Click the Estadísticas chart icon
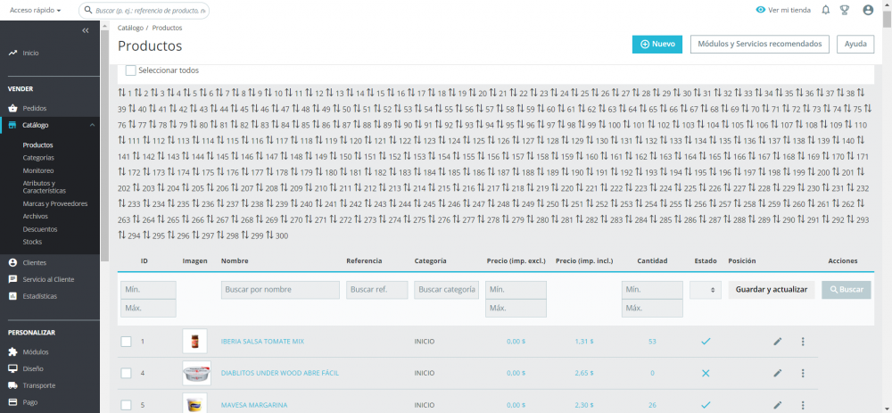892x413 pixels. (x=12, y=296)
